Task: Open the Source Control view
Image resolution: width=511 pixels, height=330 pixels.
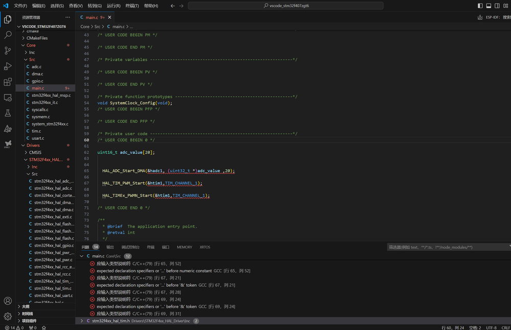Action: click(8, 51)
